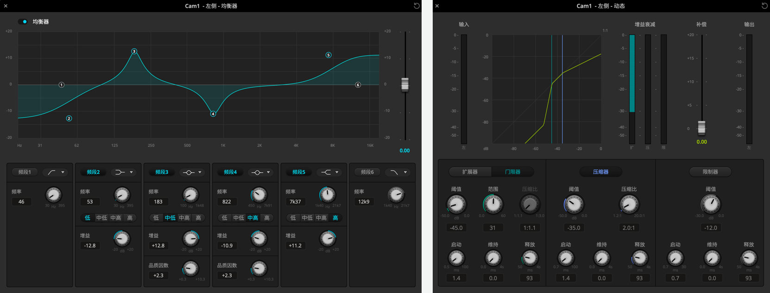Image resolution: width=770 pixels, height=293 pixels.
Task: Select node 5 on the EQ graph
Action: click(328, 55)
